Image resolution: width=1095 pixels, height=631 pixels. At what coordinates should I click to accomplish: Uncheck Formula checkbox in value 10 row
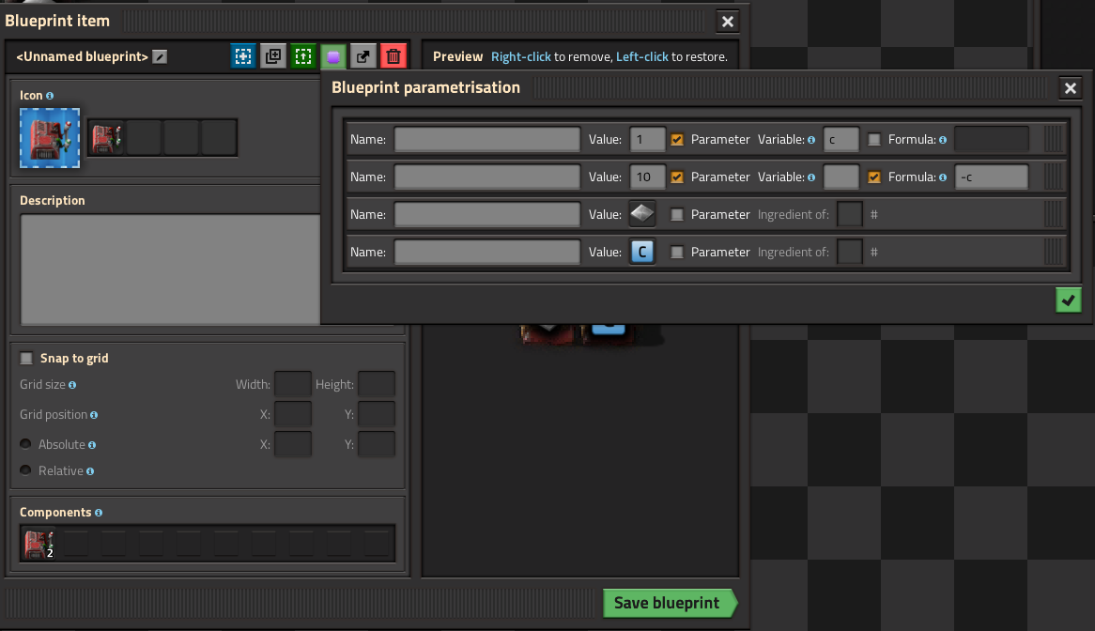coord(874,177)
